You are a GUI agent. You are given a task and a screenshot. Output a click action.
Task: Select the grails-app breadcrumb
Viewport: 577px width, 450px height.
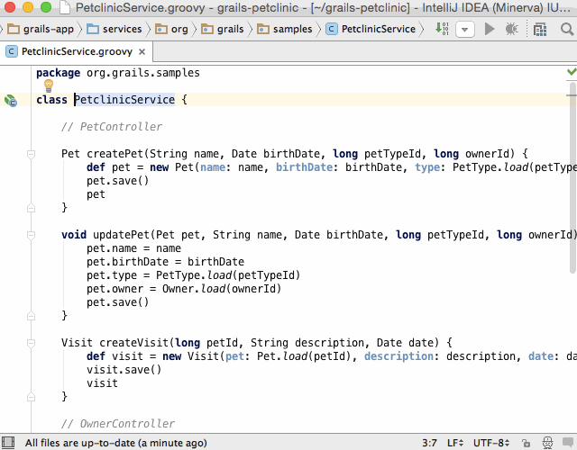tap(41, 29)
